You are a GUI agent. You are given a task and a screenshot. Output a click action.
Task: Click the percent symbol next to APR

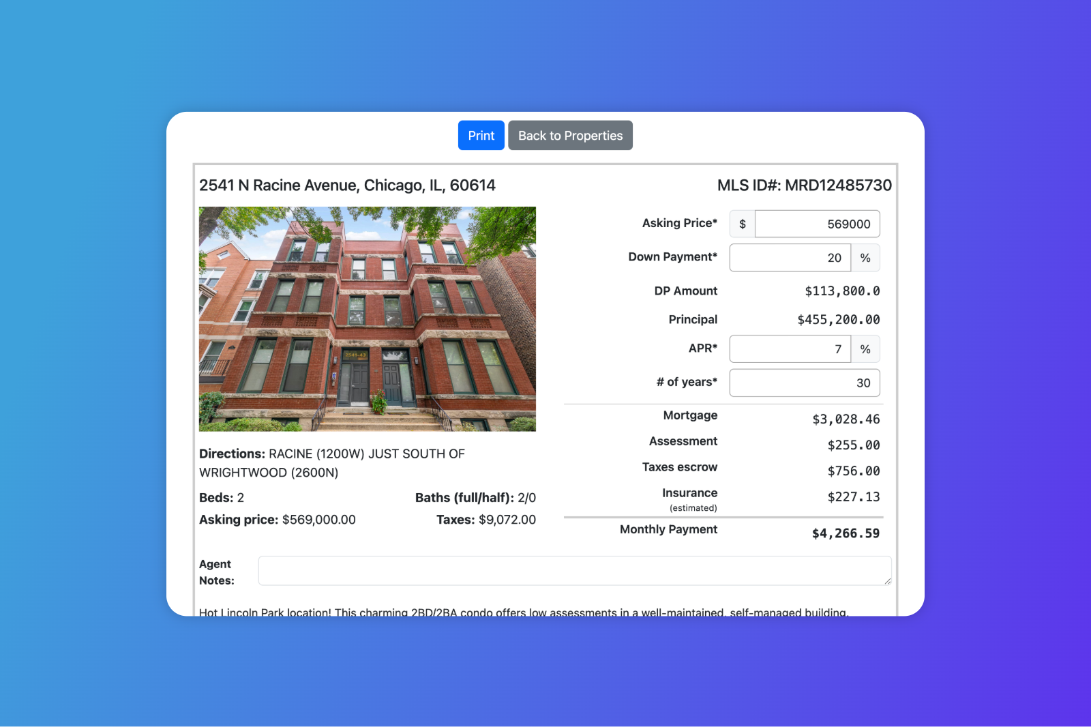pos(865,349)
